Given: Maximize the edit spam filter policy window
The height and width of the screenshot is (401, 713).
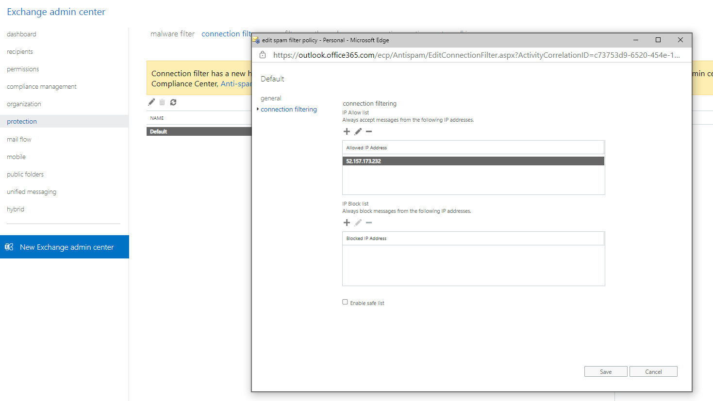Looking at the screenshot, I should click(x=658, y=40).
